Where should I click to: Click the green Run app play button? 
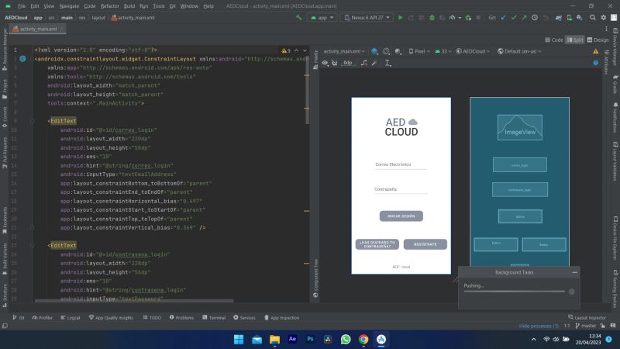click(x=400, y=18)
